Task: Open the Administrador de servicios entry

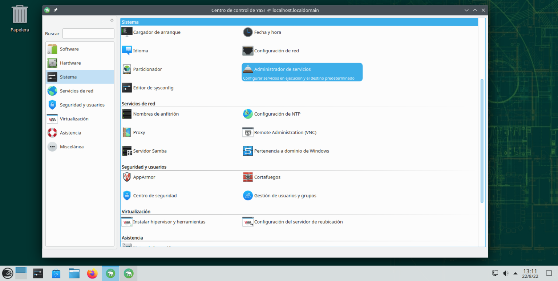Action: click(283, 69)
